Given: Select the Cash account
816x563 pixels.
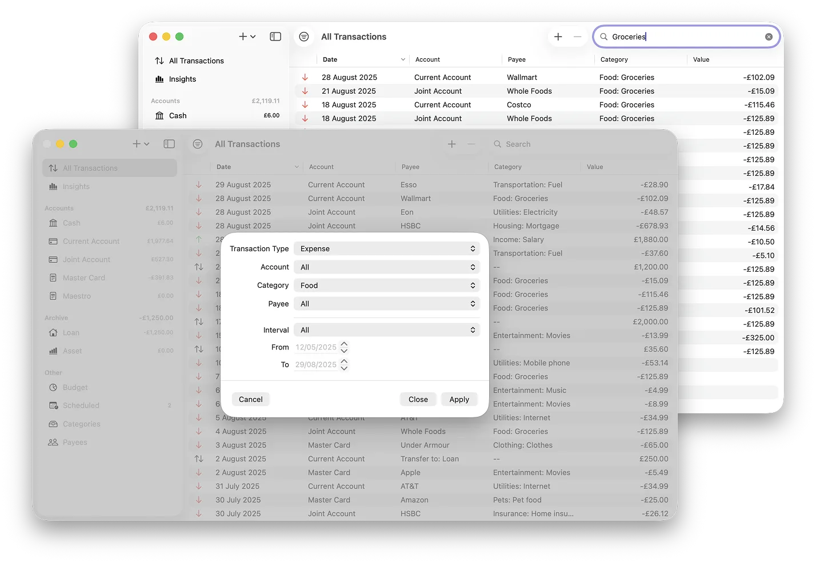Looking at the screenshot, I should point(71,223).
